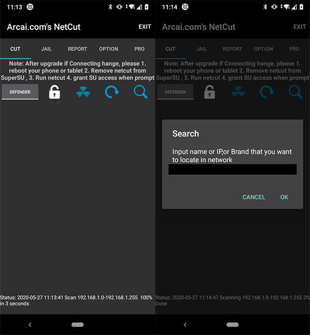Select the CUT tab in left screen
The height and width of the screenshot is (335, 310).
16,49
